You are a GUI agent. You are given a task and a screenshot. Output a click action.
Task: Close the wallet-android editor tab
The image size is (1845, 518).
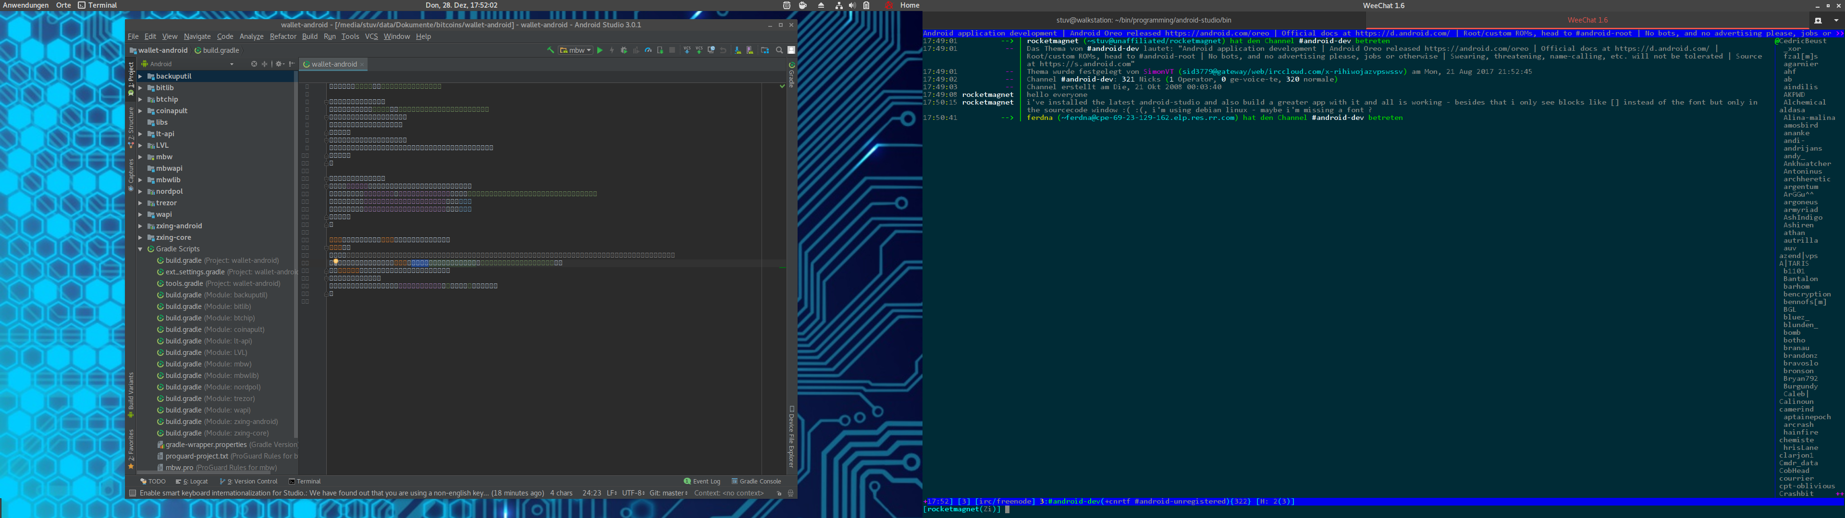362,64
